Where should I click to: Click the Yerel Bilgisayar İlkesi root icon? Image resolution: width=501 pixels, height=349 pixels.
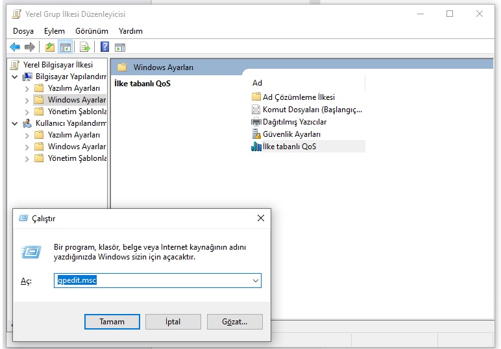(15, 65)
